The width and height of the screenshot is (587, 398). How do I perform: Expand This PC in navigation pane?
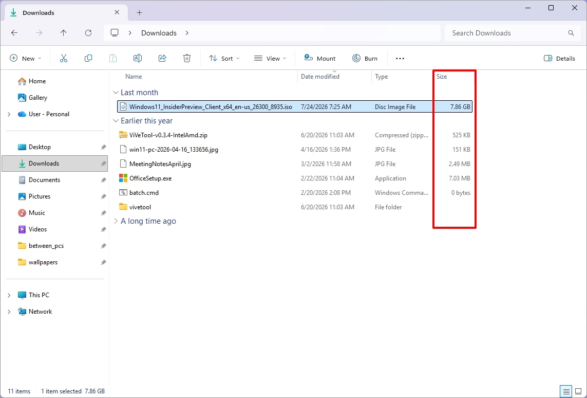pyautogui.click(x=9, y=295)
